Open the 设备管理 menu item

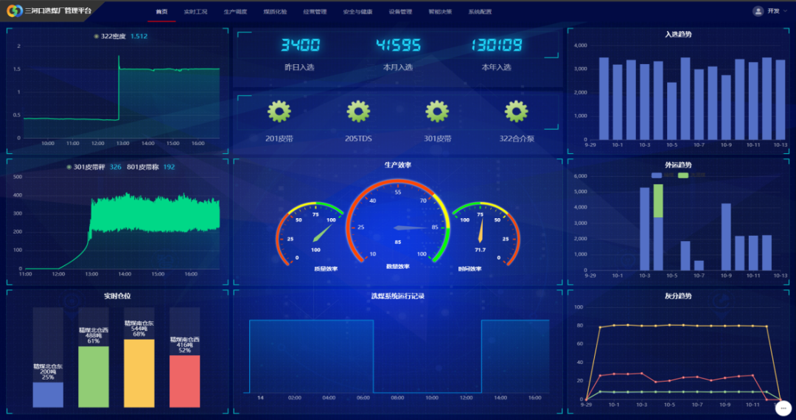tap(400, 12)
